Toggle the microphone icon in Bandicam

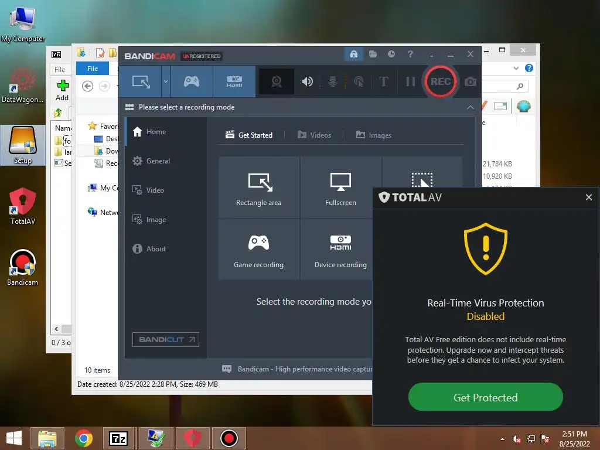coord(333,81)
